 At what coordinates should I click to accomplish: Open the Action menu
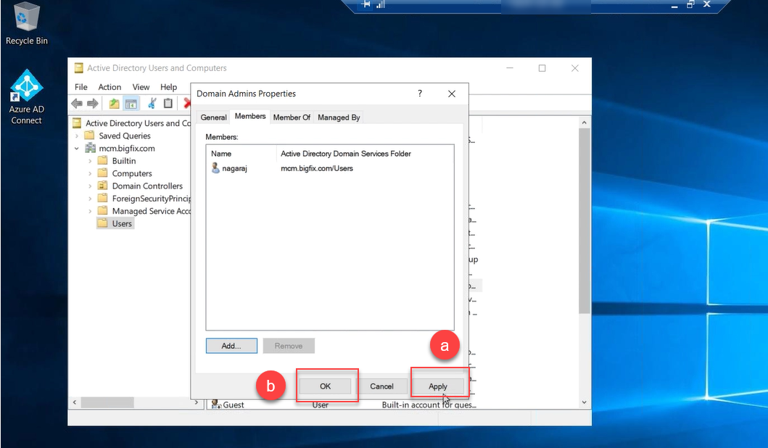point(110,87)
